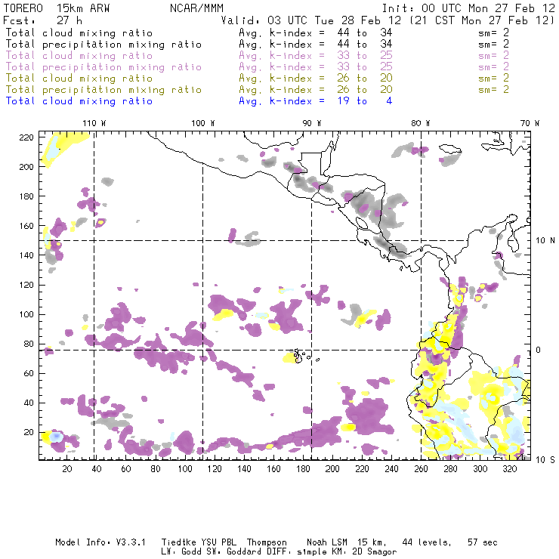Screen dimensions: 559x559
Task: Click the '110 W' longitude label
Action: coord(94,123)
